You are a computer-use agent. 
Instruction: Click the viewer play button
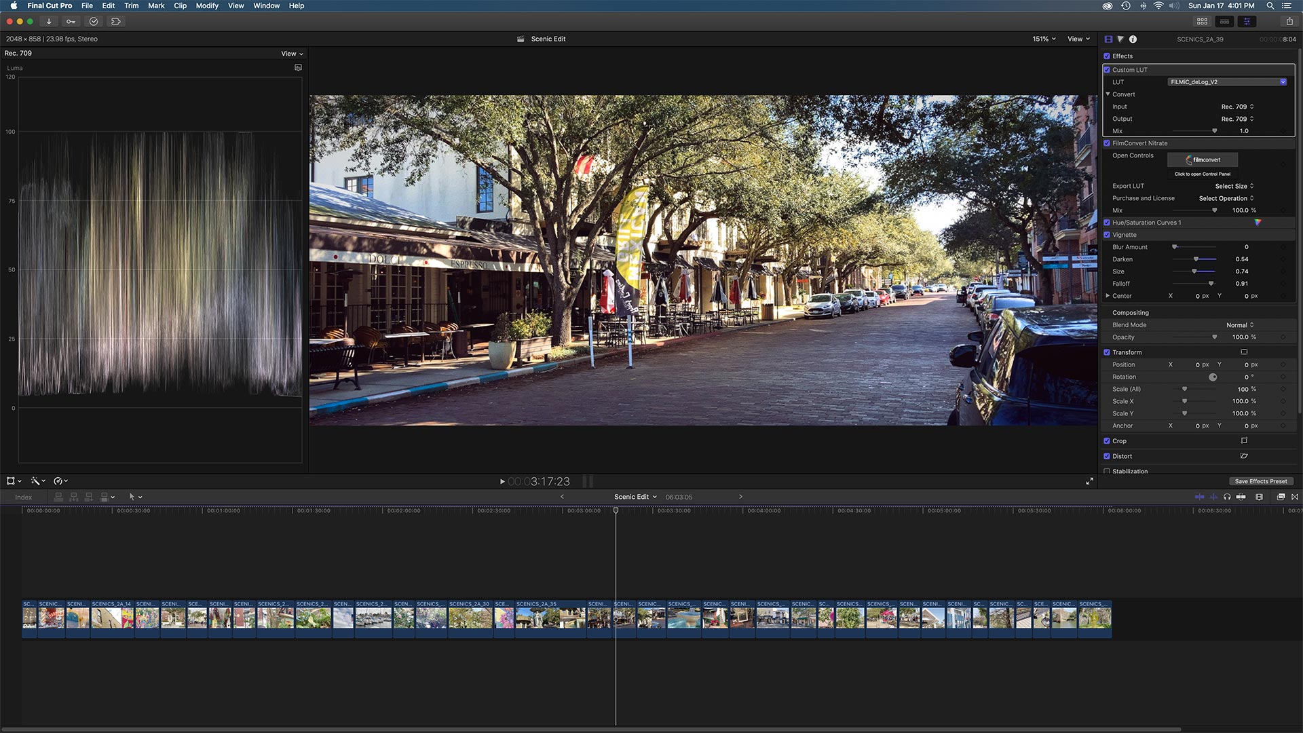click(x=502, y=481)
